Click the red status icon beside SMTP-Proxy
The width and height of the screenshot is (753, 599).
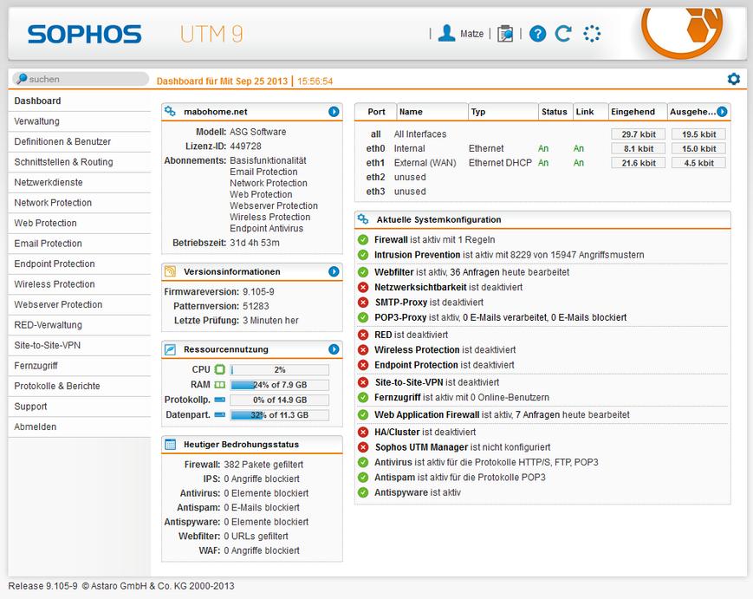pyautogui.click(x=363, y=303)
